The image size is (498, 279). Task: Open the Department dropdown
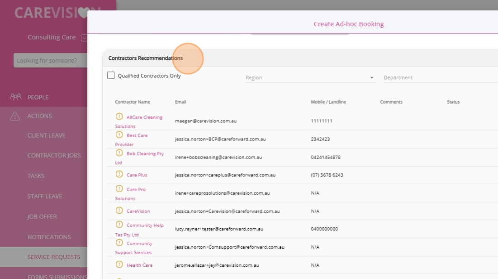click(439, 78)
